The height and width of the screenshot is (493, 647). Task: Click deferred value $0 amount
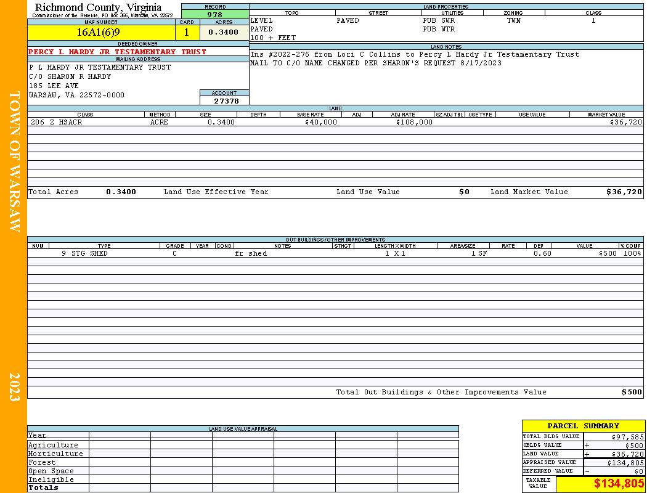[x=639, y=471]
